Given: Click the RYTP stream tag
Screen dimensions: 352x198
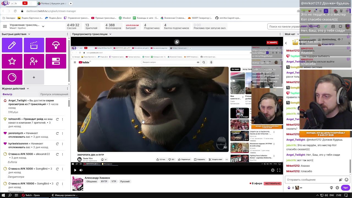Looking at the screenshot, I should click(x=104, y=182).
